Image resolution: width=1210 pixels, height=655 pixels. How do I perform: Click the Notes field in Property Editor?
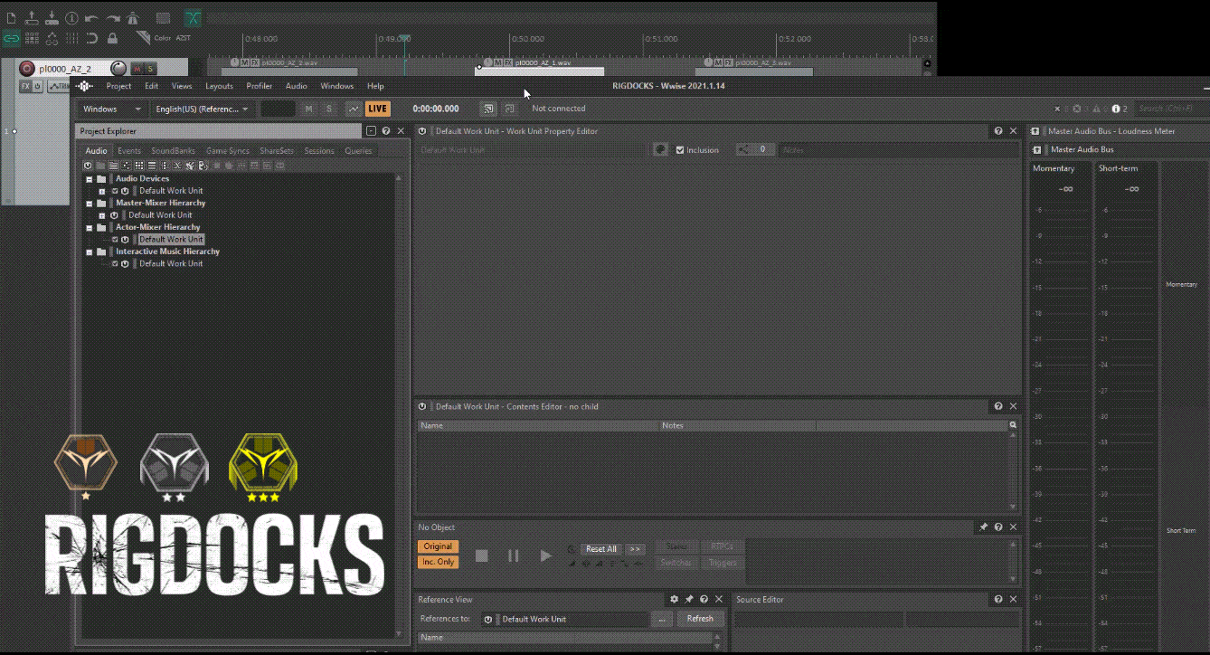[x=898, y=150]
